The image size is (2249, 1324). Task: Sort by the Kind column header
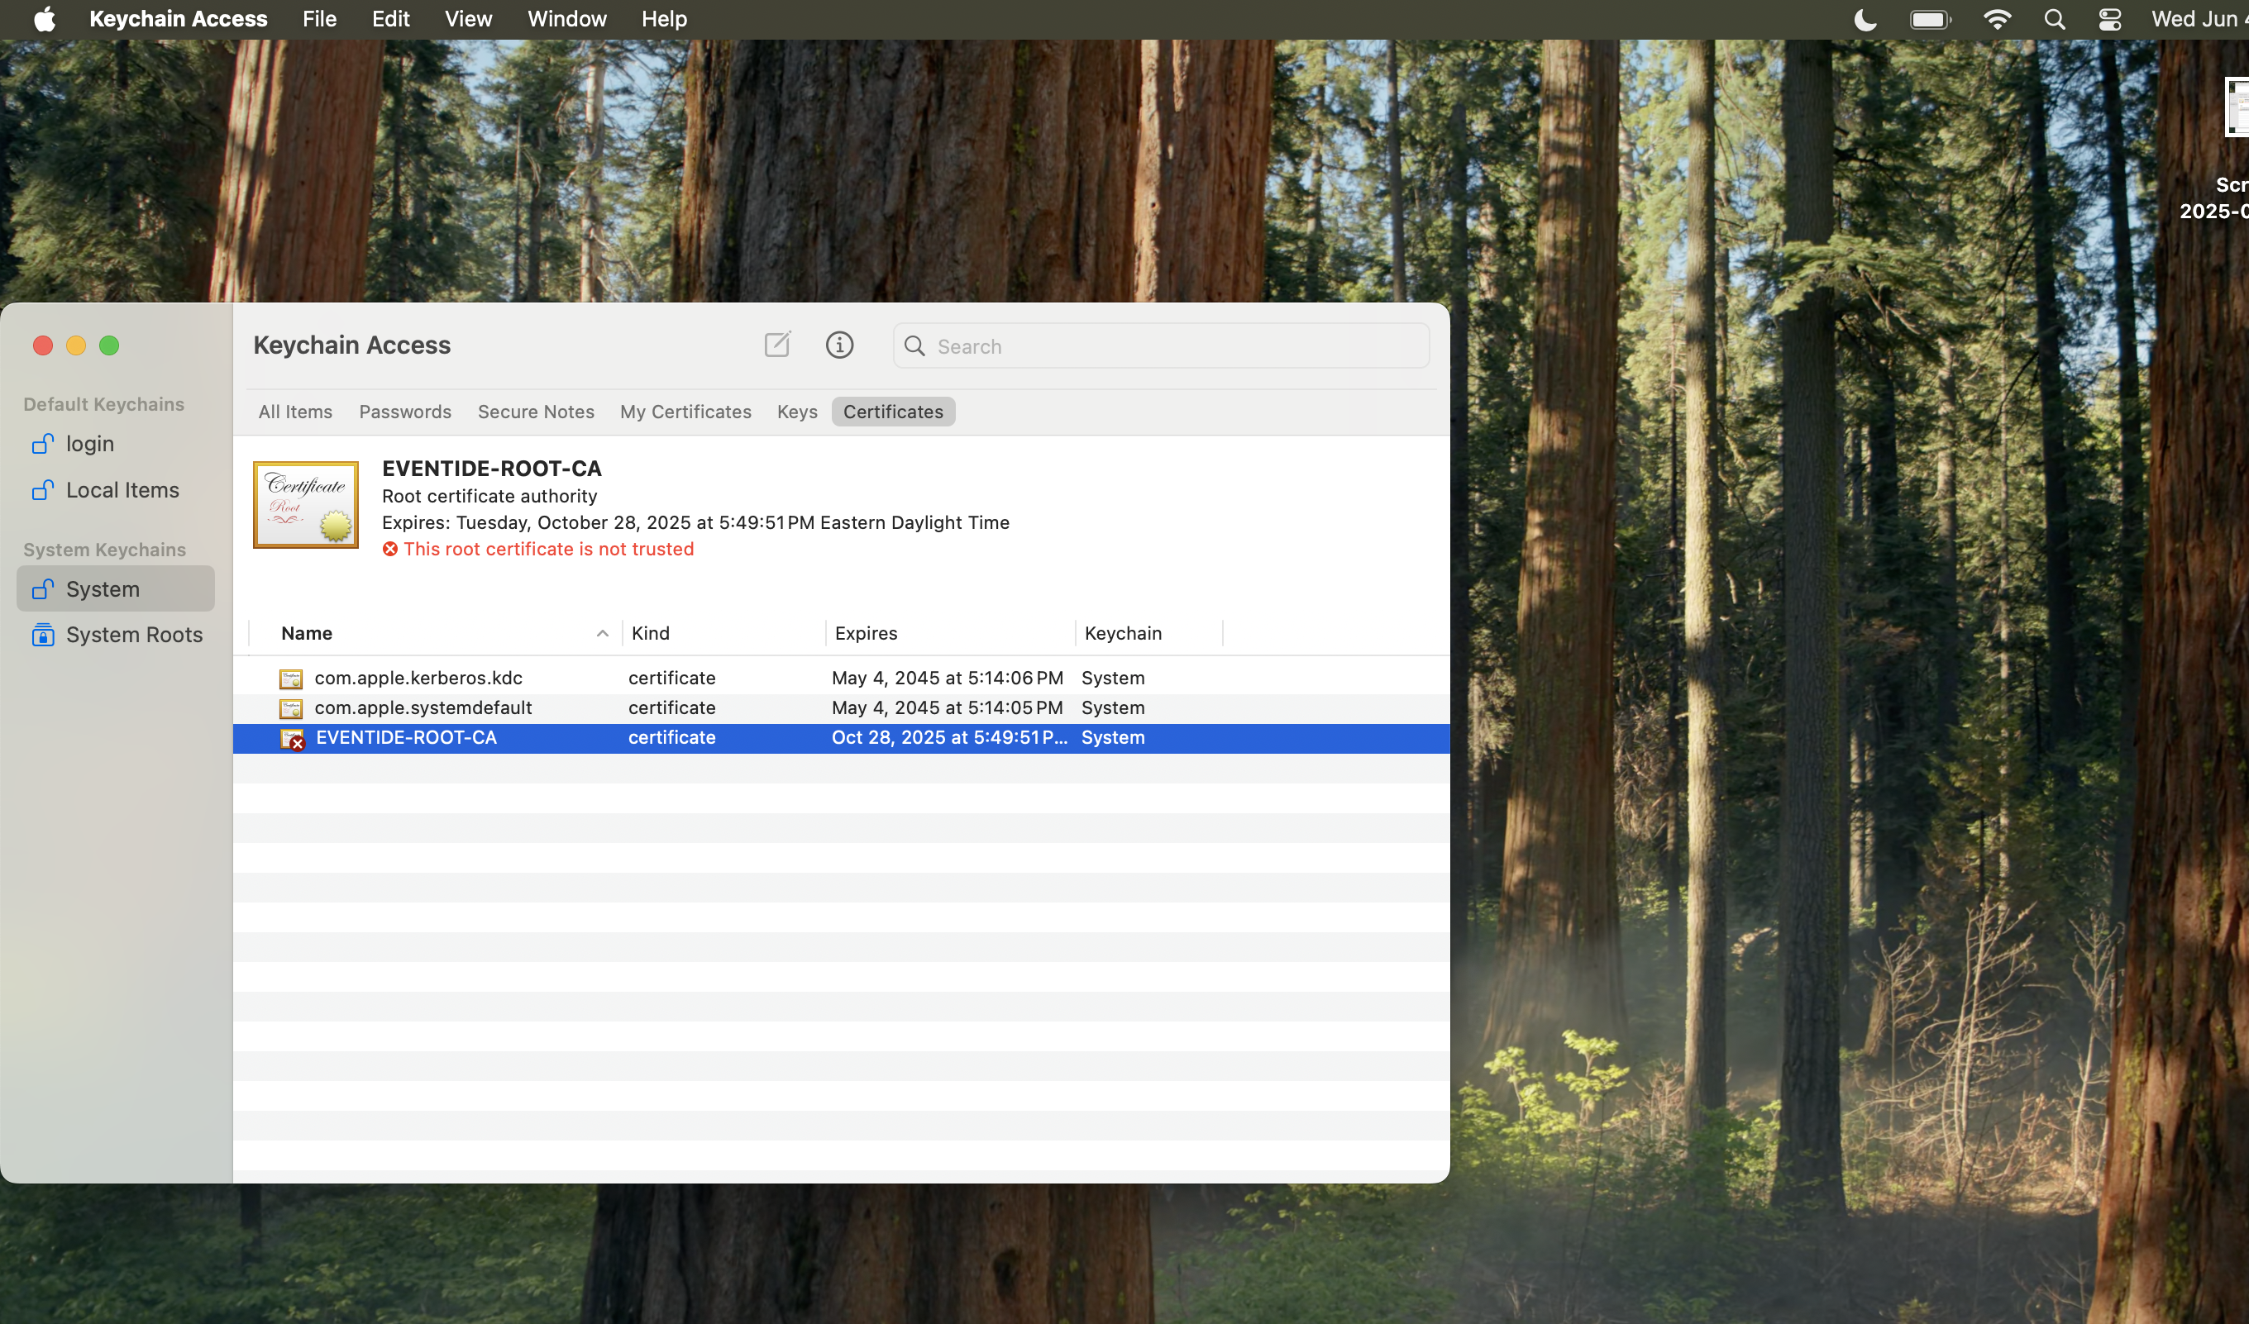[650, 633]
